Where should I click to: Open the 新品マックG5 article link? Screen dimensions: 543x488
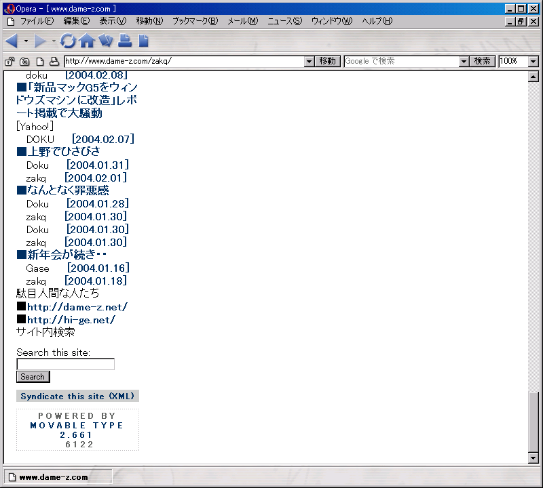click(77, 100)
